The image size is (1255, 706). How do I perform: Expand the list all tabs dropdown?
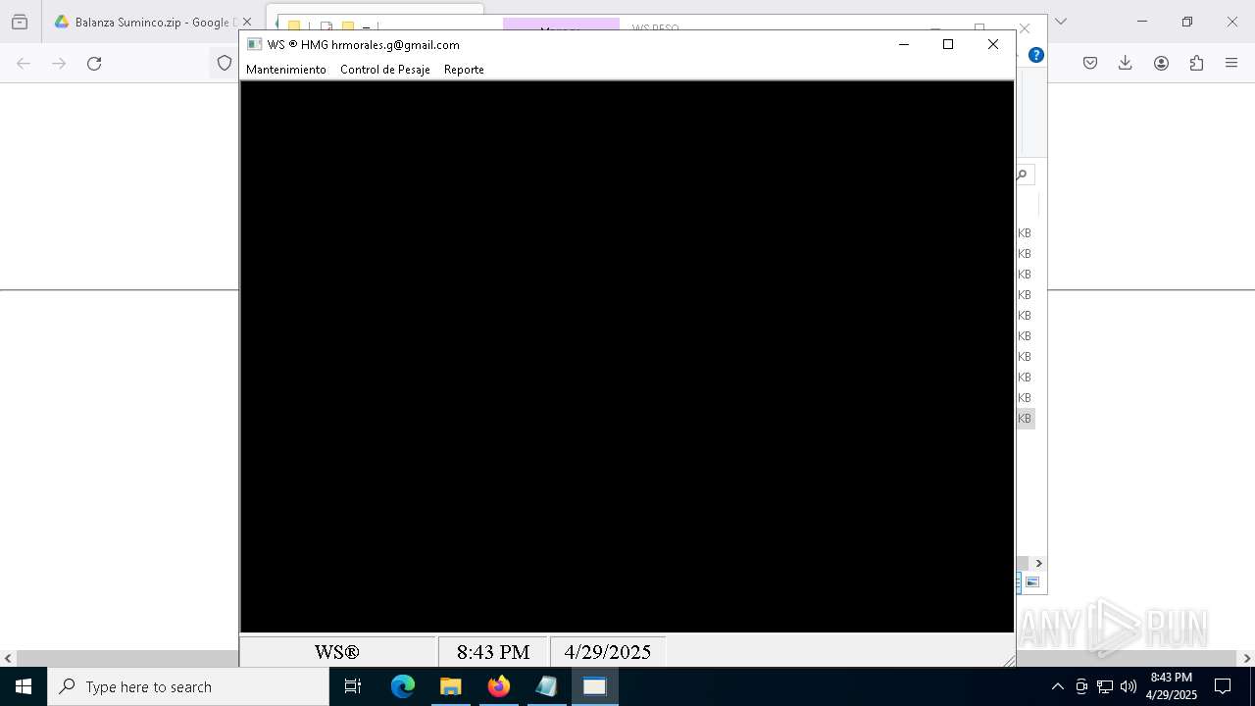click(1060, 22)
